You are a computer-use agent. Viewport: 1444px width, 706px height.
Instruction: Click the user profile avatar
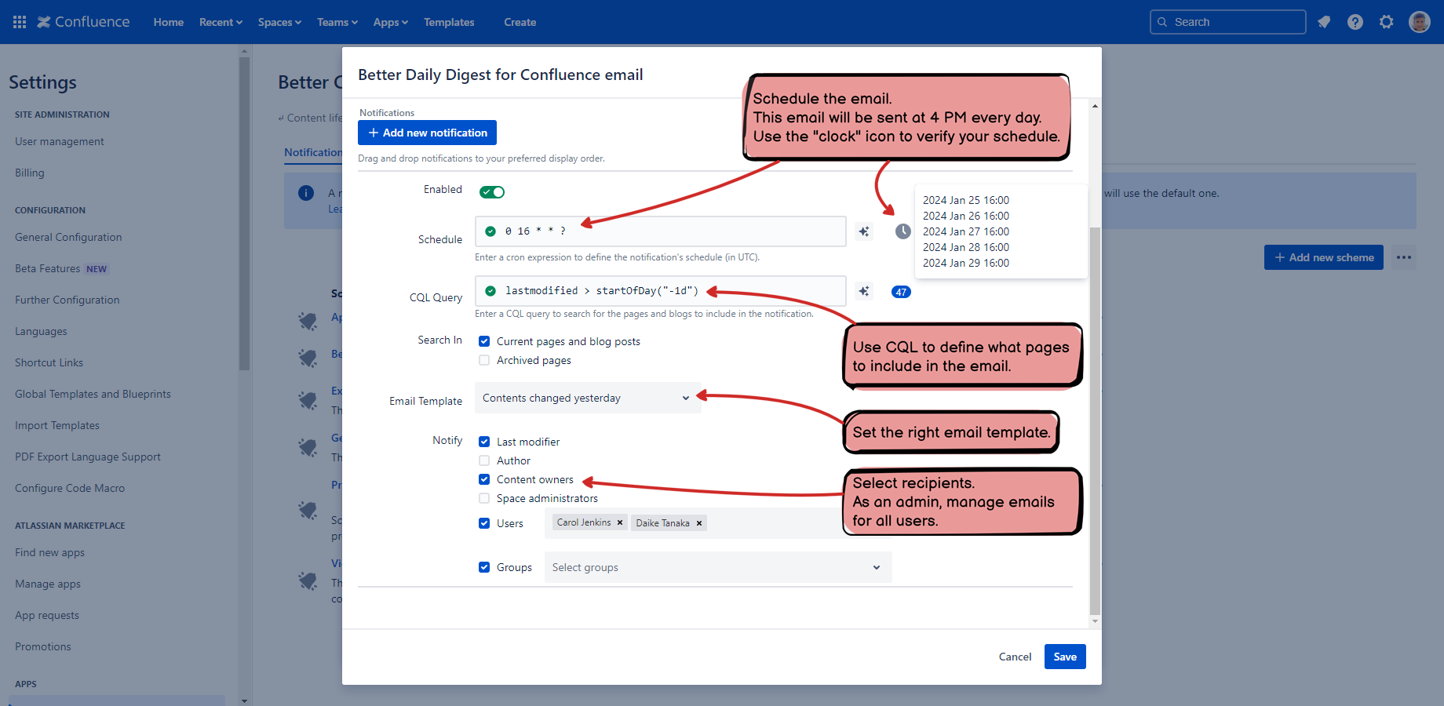coord(1419,22)
